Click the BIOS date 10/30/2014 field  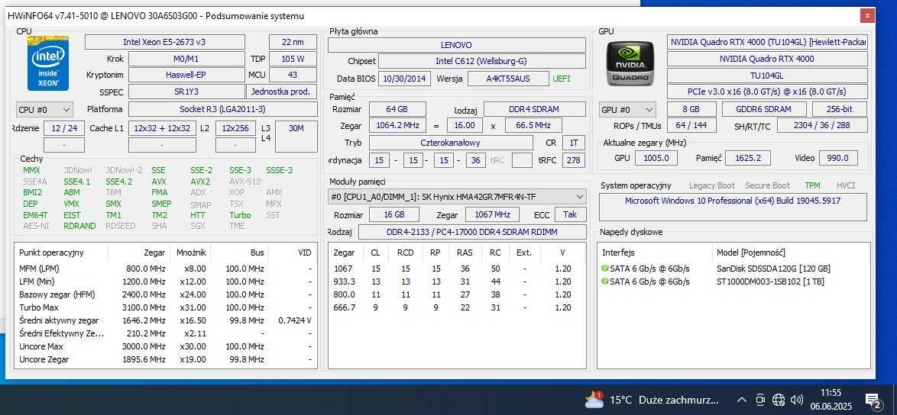[406, 79]
